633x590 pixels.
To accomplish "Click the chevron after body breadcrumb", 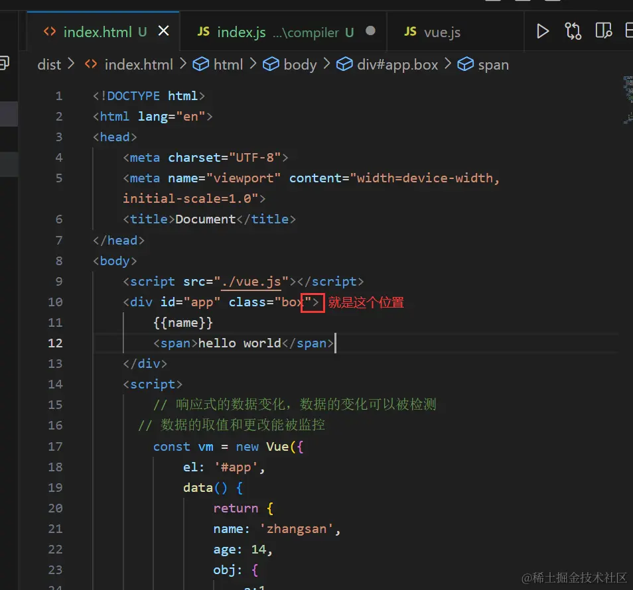I will [326, 64].
